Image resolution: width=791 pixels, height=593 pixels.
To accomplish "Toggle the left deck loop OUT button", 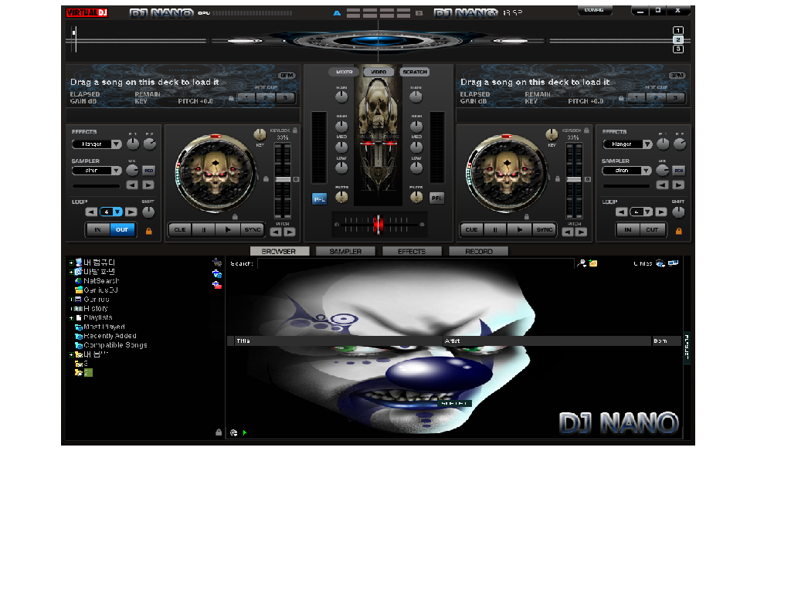I will pos(122,230).
